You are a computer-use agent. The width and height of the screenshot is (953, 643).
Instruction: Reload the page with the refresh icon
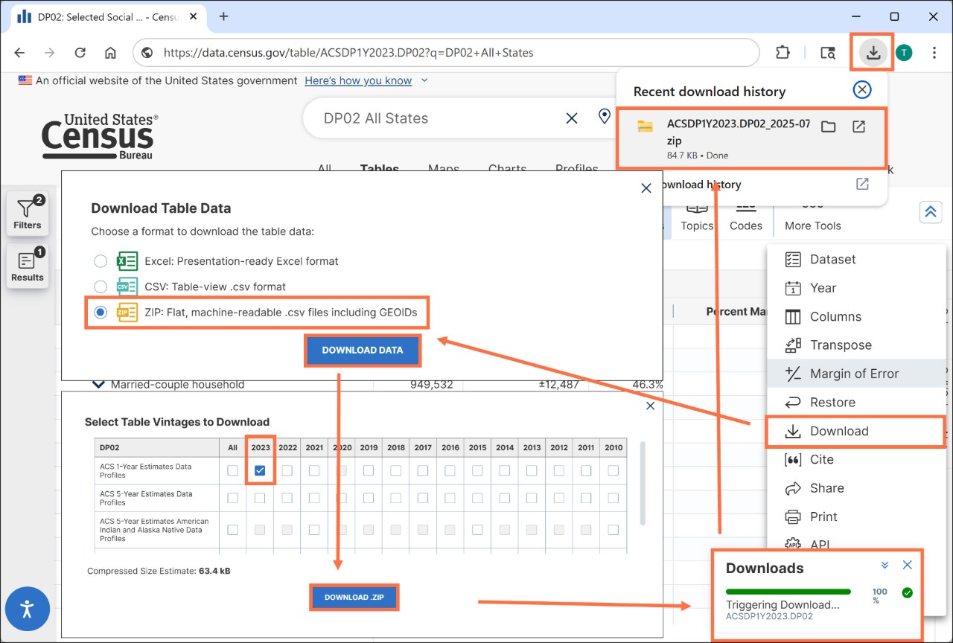click(x=80, y=53)
